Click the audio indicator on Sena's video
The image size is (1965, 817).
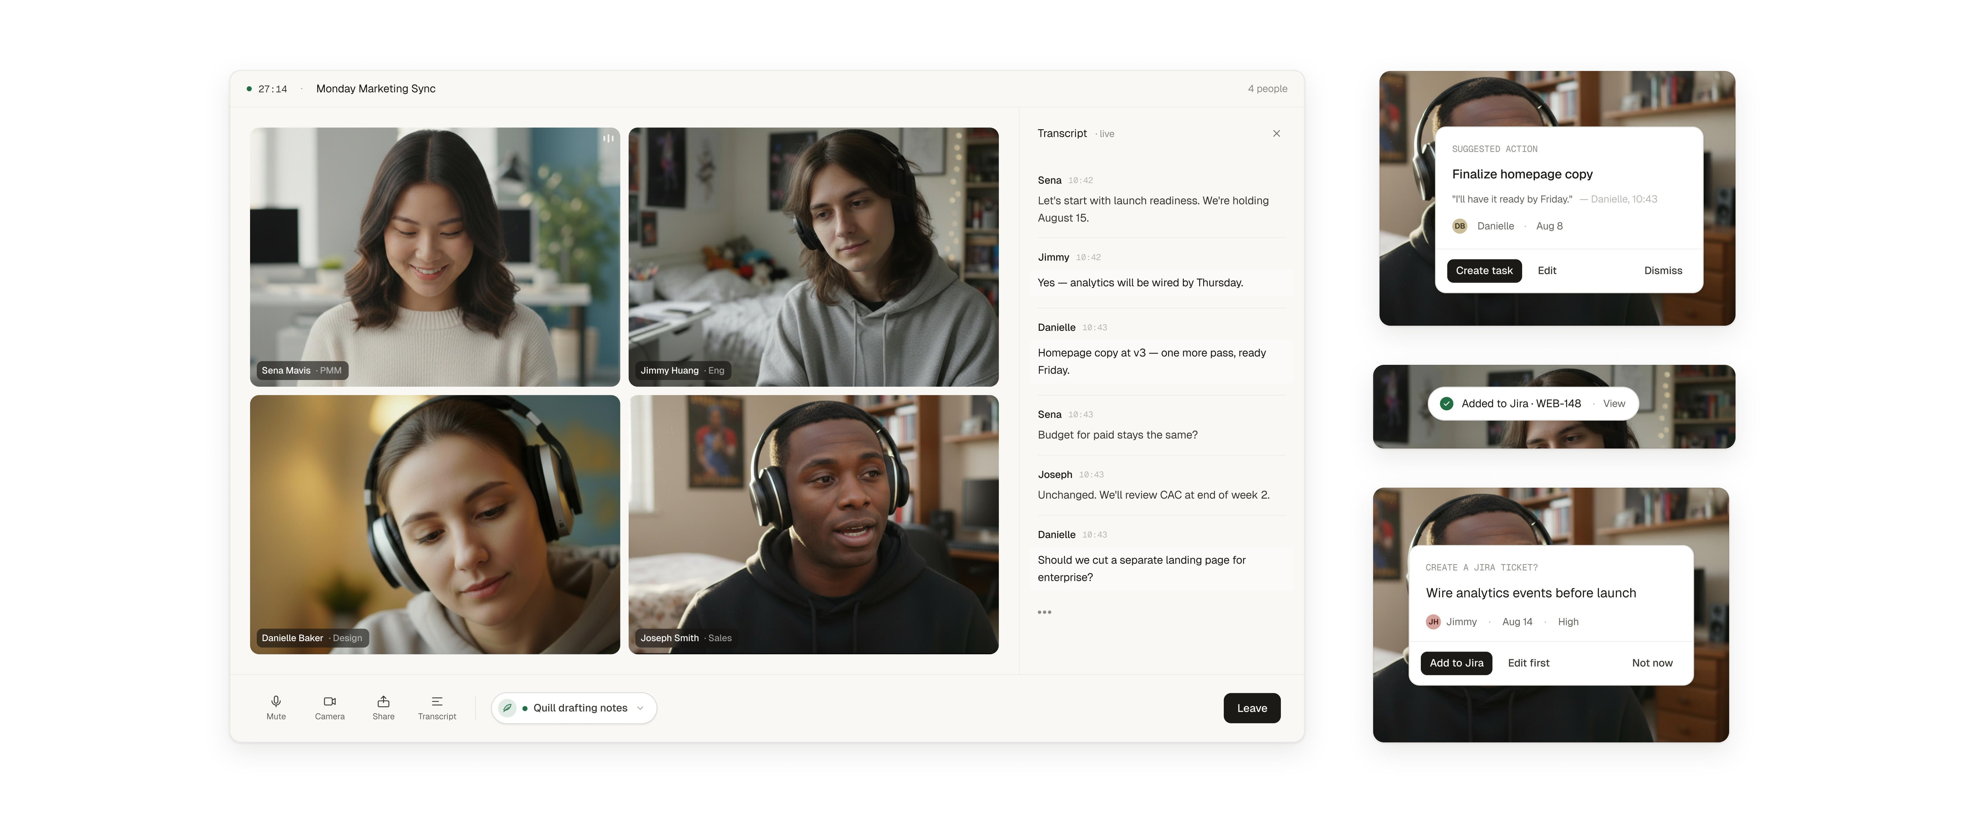pos(608,139)
